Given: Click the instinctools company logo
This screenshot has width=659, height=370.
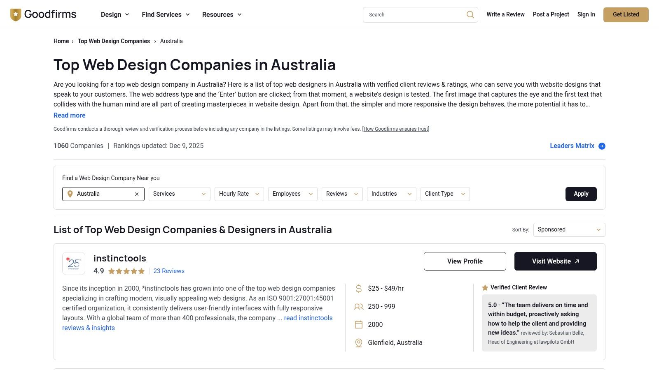Looking at the screenshot, I should pos(74,264).
